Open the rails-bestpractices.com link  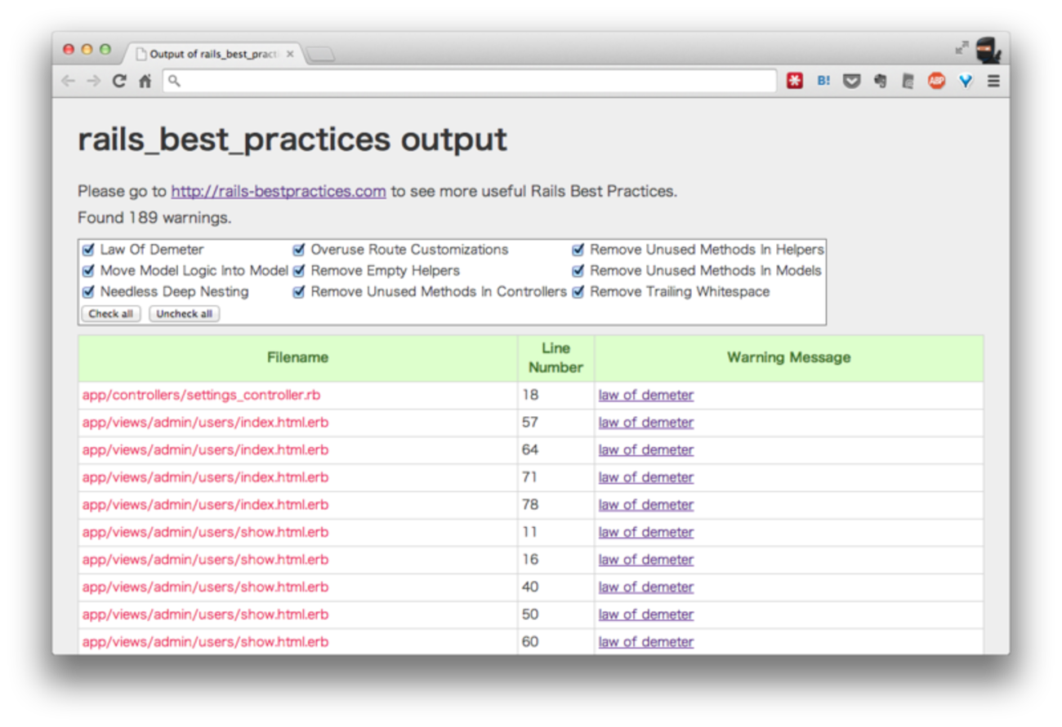click(278, 192)
